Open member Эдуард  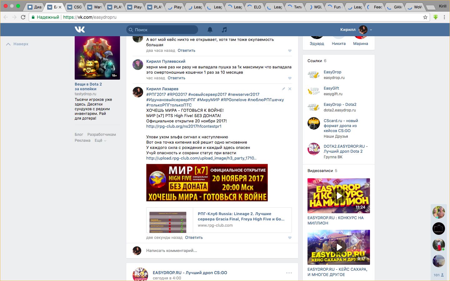point(317,44)
